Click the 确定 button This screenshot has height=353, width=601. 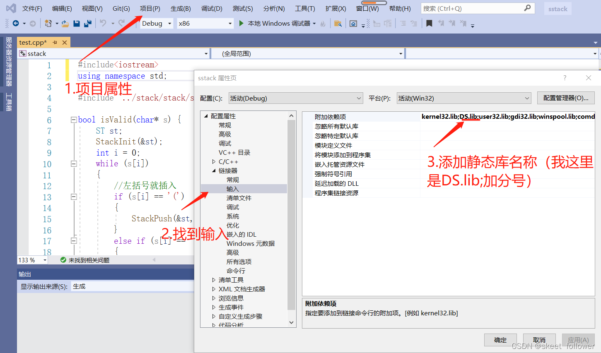pos(500,340)
